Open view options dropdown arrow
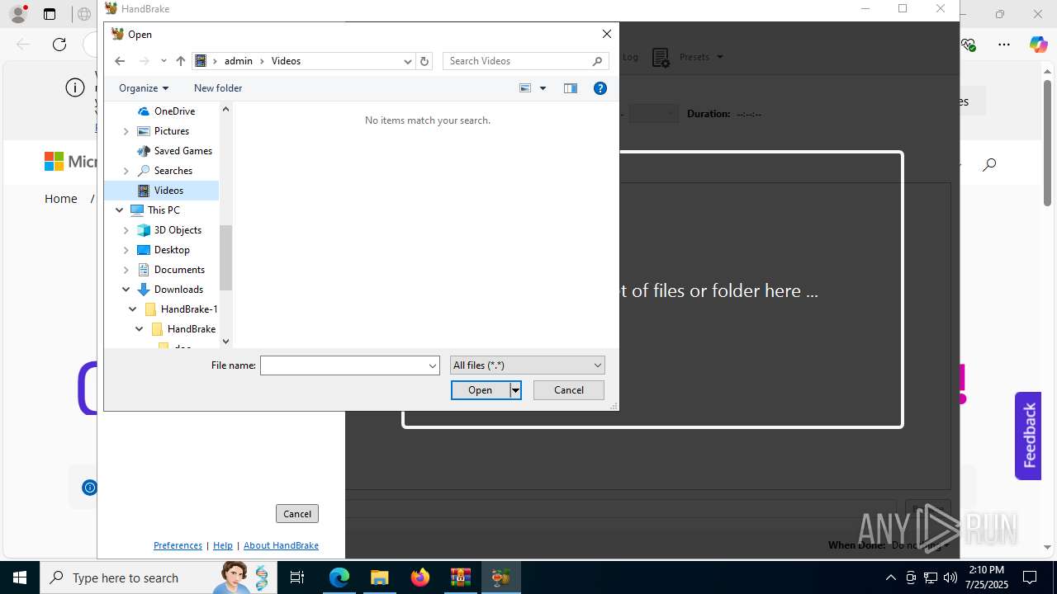This screenshot has height=594, width=1057. 543,88
